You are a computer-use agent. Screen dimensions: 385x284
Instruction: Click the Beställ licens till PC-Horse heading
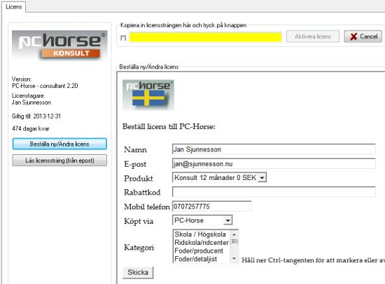[169, 126]
